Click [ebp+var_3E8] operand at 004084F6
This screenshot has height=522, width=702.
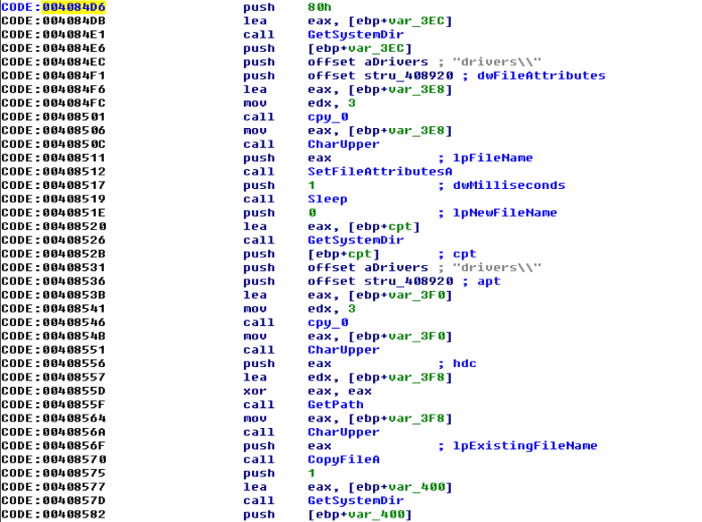click(x=400, y=90)
